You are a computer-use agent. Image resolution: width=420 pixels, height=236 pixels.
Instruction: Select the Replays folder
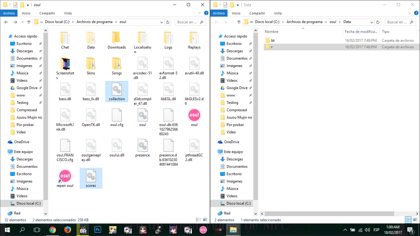tap(194, 40)
